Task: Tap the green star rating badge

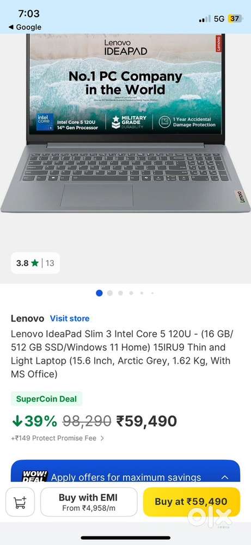Action: pos(34,263)
